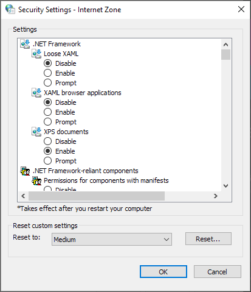Open the Reset to Medium dropdown
The height and width of the screenshot is (292, 251).
[x=112, y=240]
